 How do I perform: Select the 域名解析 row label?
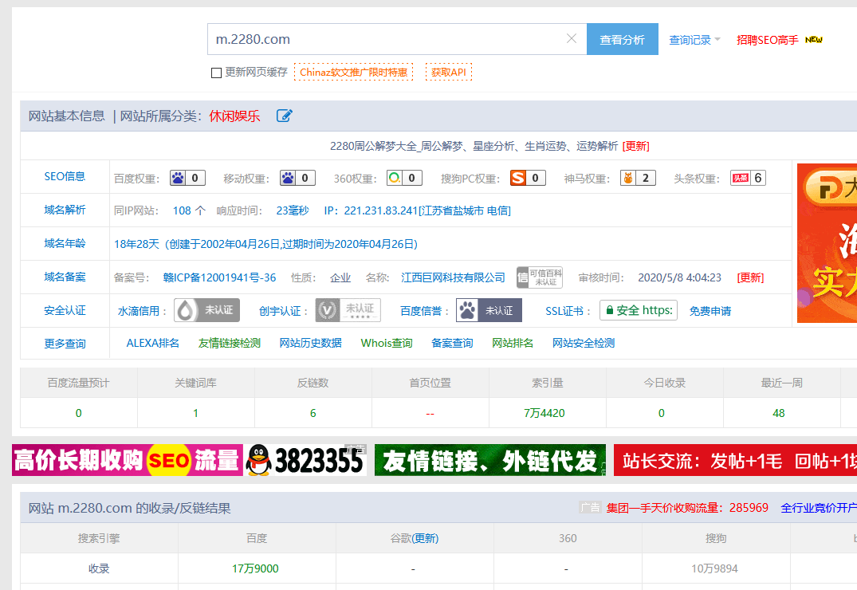click(x=65, y=210)
